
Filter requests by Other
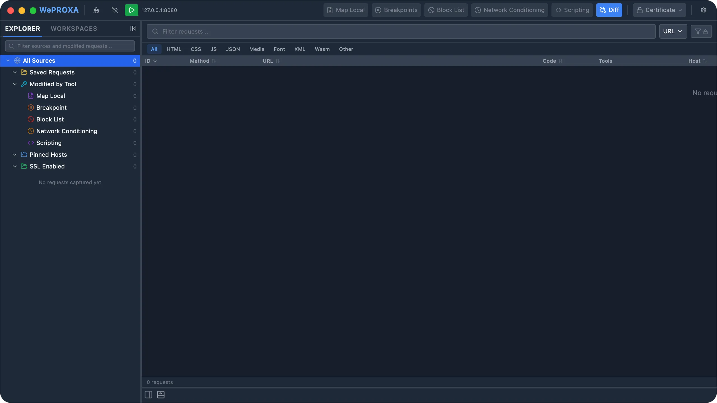(x=346, y=49)
